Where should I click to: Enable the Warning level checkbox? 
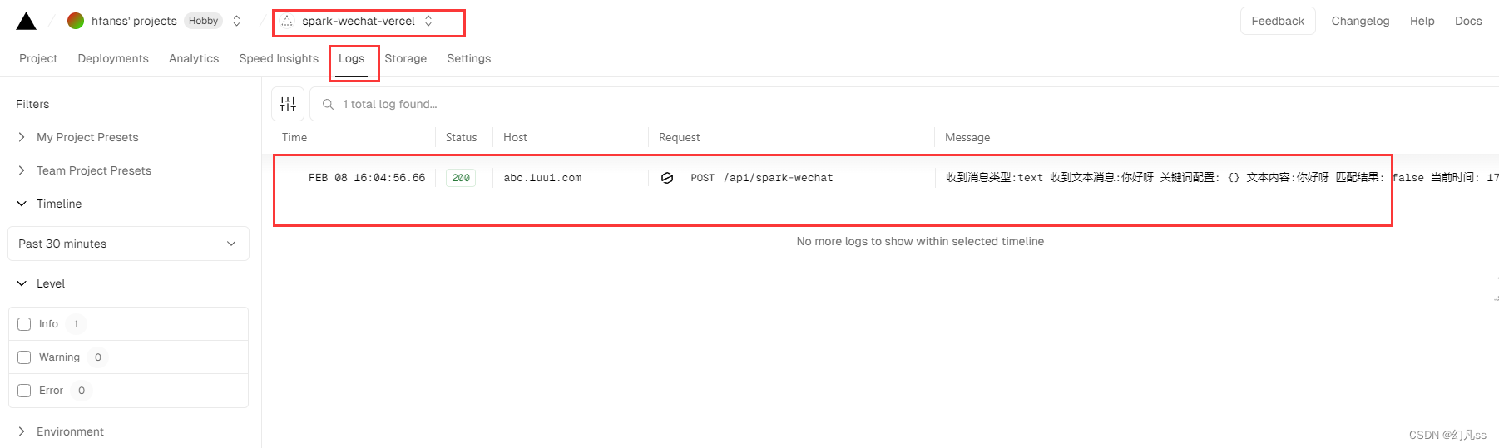(x=24, y=357)
